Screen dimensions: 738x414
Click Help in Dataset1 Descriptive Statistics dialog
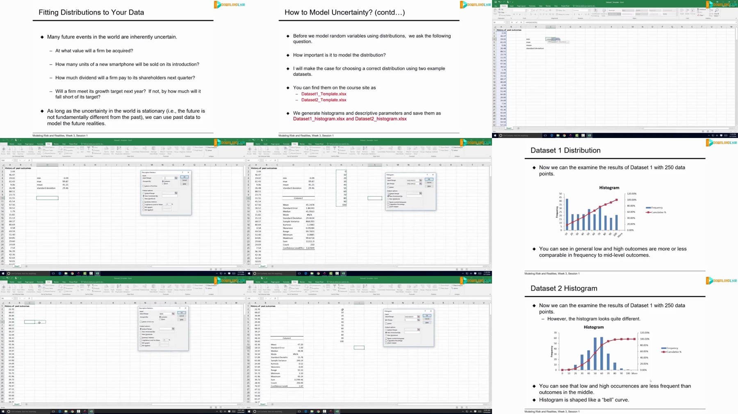[x=184, y=184]
